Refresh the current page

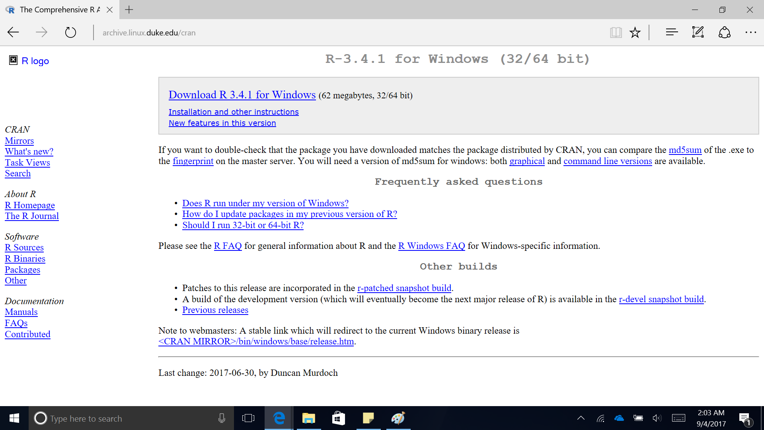(70, 32)
